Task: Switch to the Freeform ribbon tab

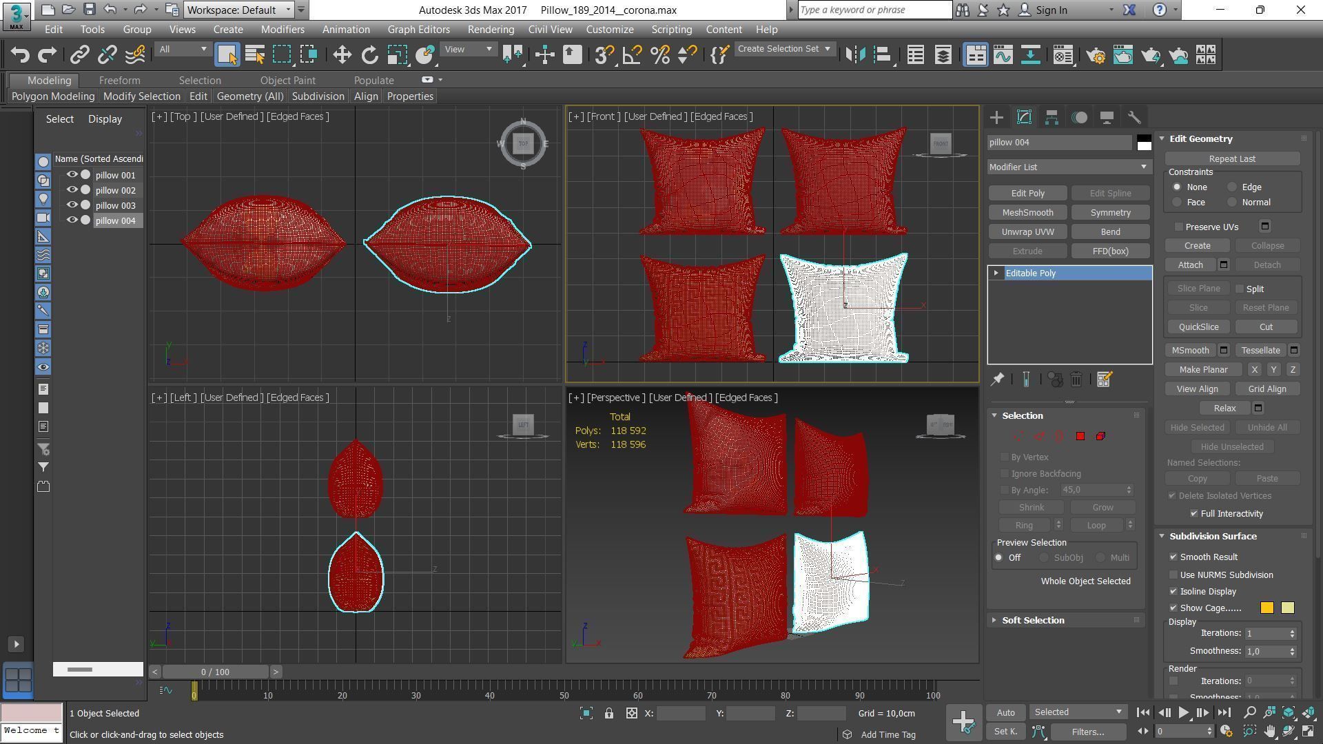Action: [x=119, y=81]
